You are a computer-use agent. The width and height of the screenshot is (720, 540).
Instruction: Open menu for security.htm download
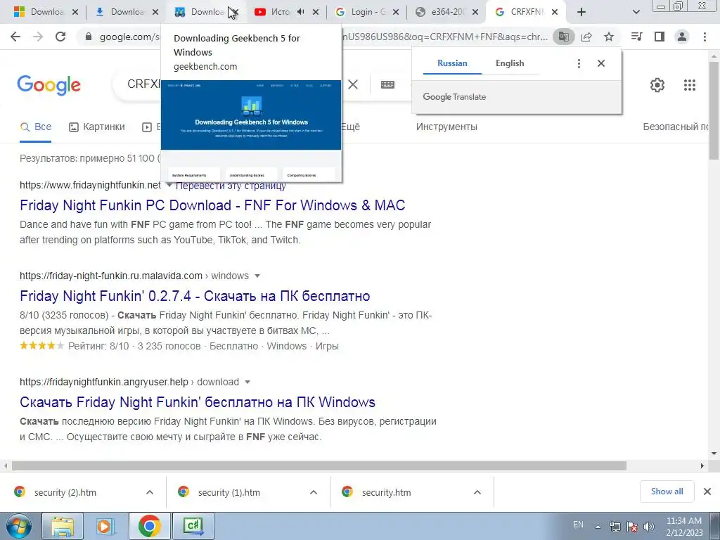(477, 492)
